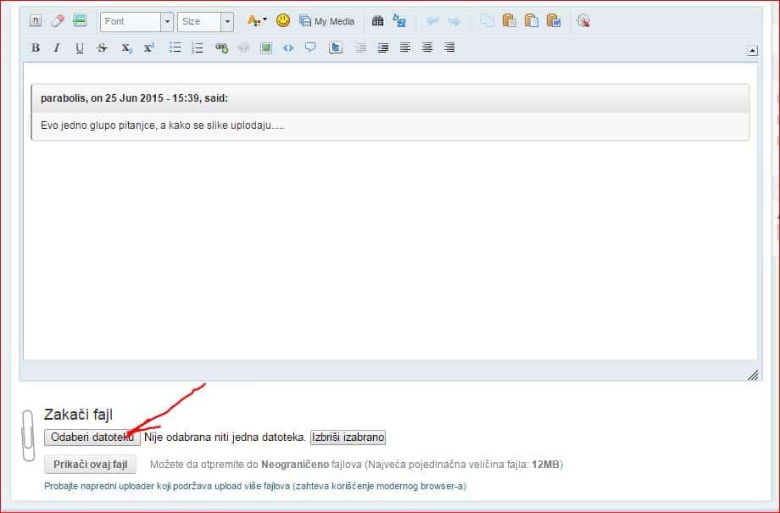780x513 pixels.
Task: Insert a bulleted list
Action: (175, 47)
